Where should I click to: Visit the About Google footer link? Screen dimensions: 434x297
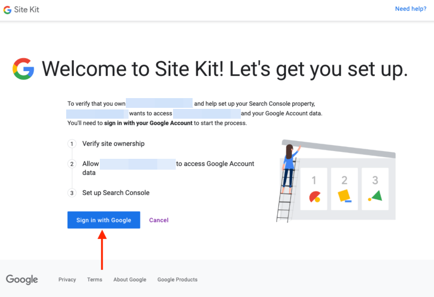click(130, 280)
